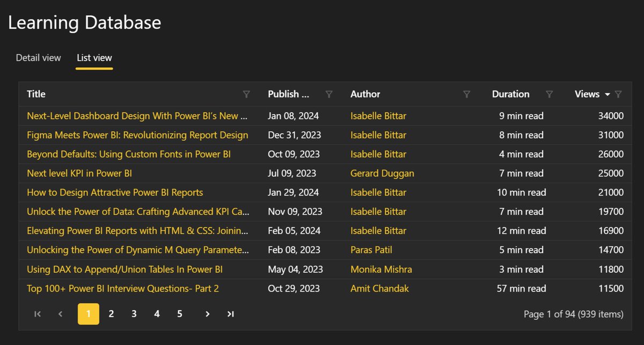
Task: Click Isabelle Bittar in Jan 29, 2024 row
Action: point(378,193)
